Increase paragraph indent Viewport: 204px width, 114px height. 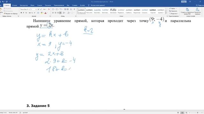(x=68, y=9)
